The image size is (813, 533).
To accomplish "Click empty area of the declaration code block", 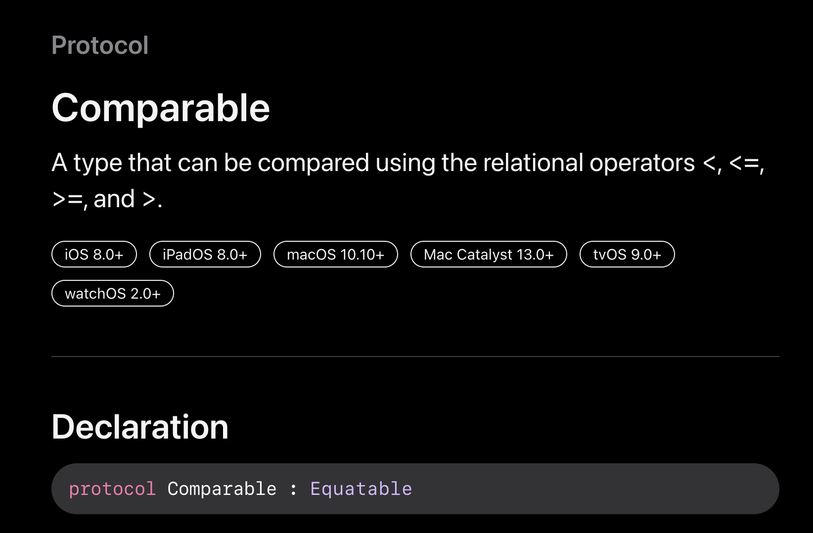I will [x=593, y=489].
